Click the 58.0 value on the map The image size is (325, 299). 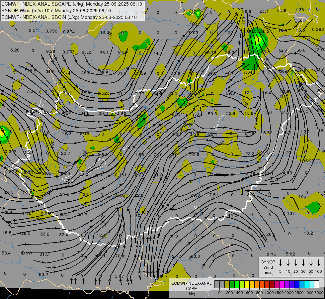click(25, 253)
